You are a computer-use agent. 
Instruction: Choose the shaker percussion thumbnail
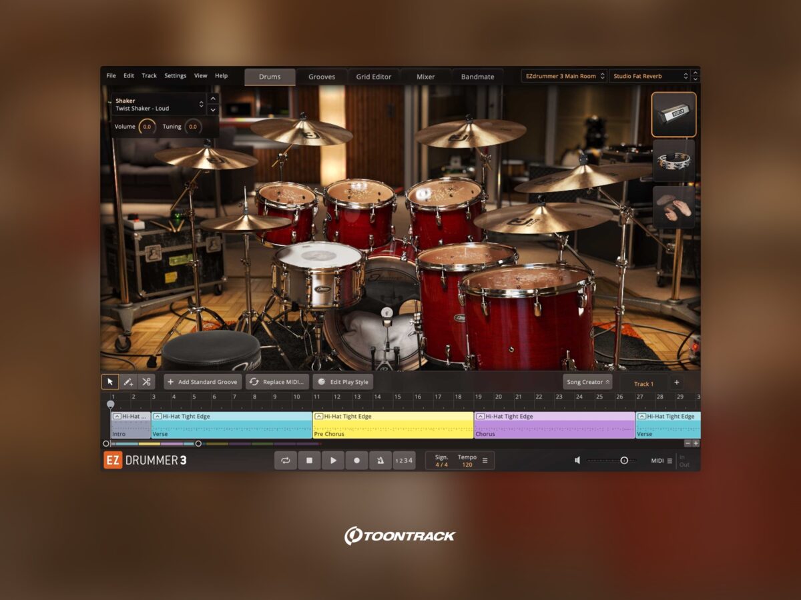click(674, 115)
